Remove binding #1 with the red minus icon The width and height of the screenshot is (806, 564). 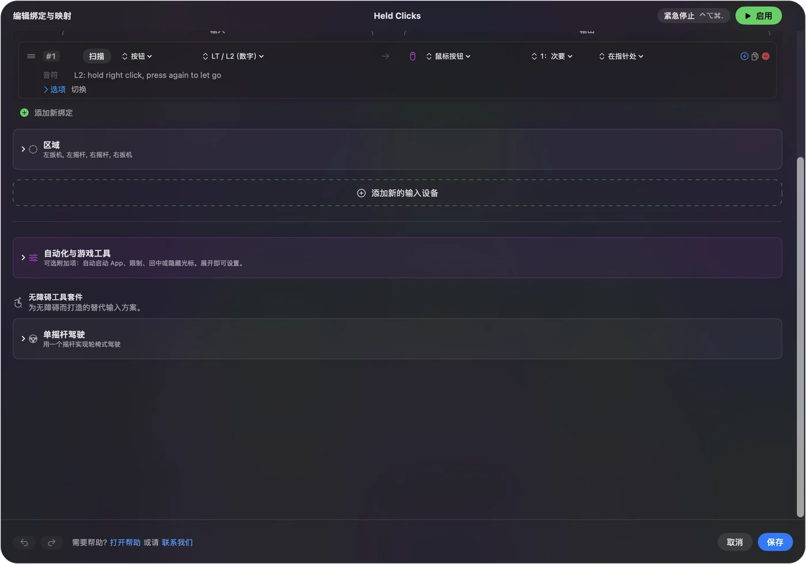point(766,56)
